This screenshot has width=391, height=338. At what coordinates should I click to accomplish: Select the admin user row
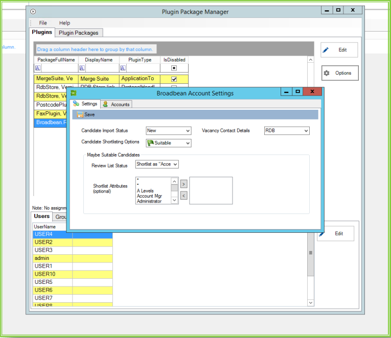point(73,258)
